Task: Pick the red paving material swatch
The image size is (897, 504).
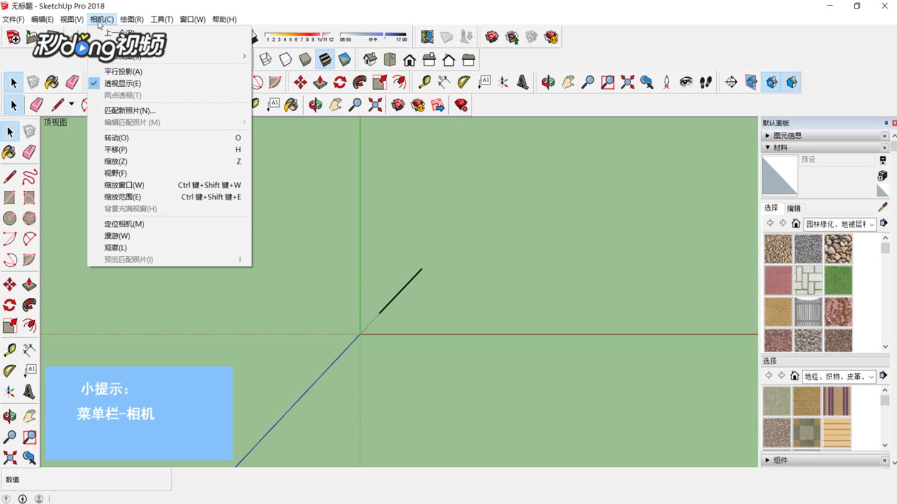Action: pos(778,280)
